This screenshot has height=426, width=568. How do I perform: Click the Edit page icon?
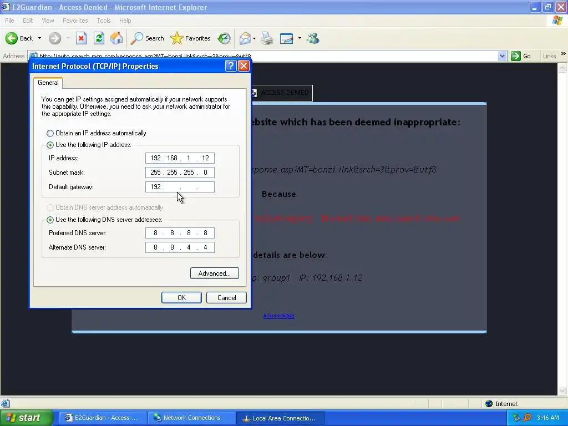287,38
